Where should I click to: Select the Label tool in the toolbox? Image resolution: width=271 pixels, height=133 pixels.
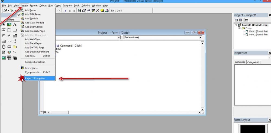(15, 25)
